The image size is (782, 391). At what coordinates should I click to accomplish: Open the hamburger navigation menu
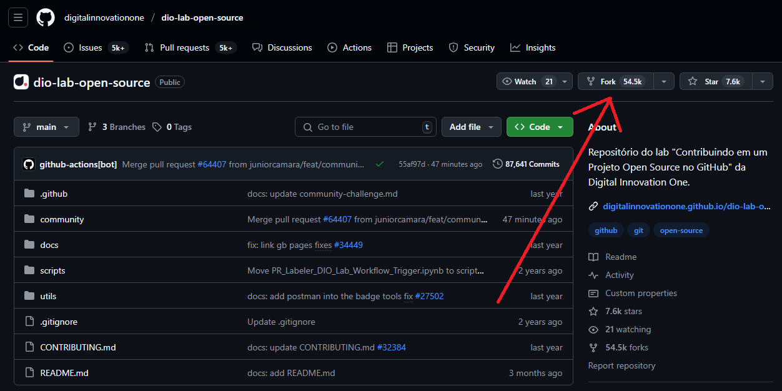(18, 17)
